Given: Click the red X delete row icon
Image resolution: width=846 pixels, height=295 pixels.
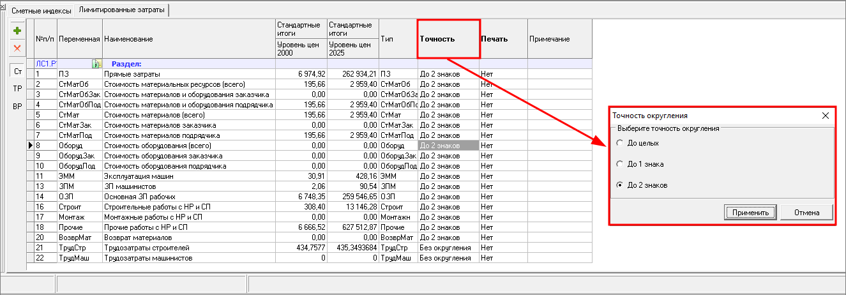Looking at the screenshot, I should tap(17, 48).
